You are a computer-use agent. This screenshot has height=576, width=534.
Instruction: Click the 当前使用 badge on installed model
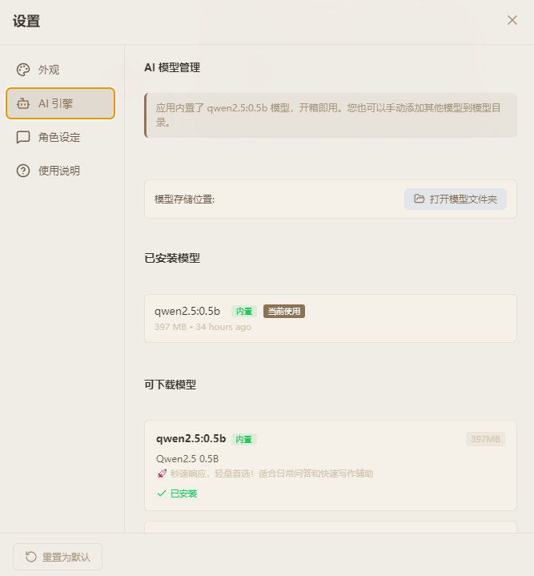click(x=284, y=312)
